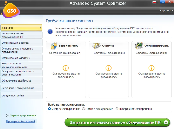Screen dimensions: 174x129
Task: Click play arrow icon on green button
Action: tap(166, 122)
